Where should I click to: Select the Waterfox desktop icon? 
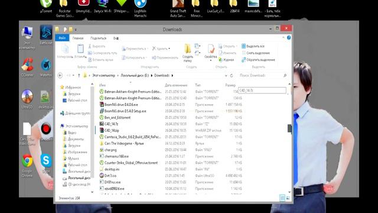(x=46, y=67)
